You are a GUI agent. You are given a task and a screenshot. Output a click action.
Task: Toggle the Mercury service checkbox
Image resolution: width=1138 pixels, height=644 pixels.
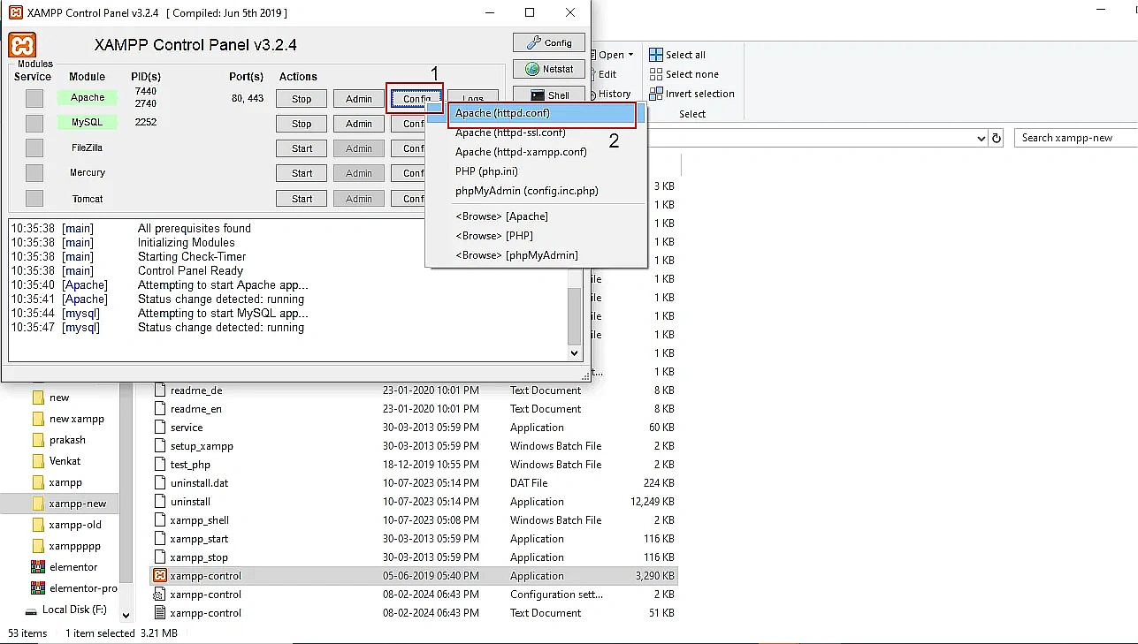point(34,172)
